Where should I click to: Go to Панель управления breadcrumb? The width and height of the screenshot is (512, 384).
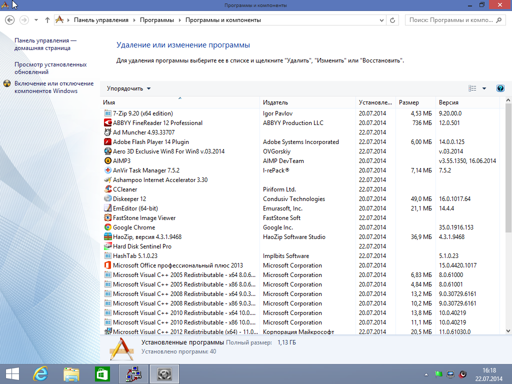pyautogui.click(x=101, y=20)
